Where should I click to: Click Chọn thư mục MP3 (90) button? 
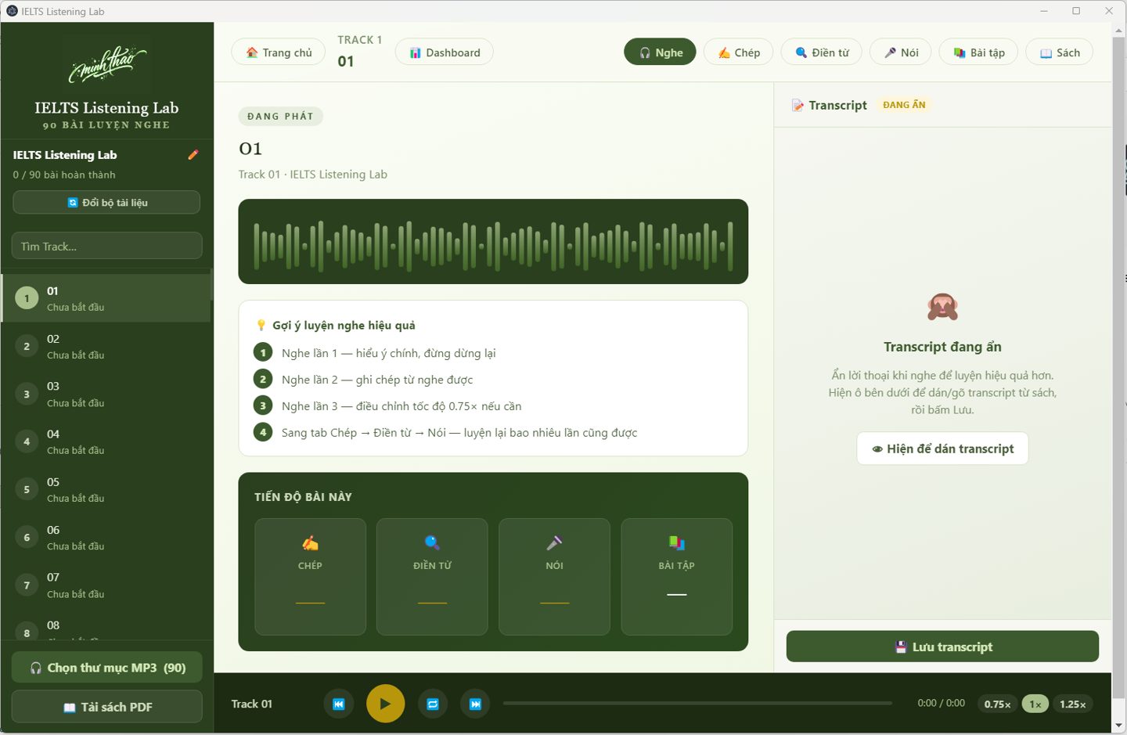tap(106, 668)
